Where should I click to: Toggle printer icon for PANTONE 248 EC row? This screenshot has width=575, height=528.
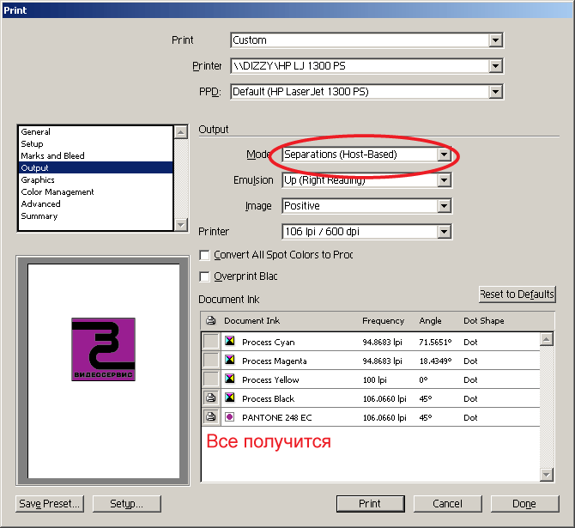click(x=211, y=417)
